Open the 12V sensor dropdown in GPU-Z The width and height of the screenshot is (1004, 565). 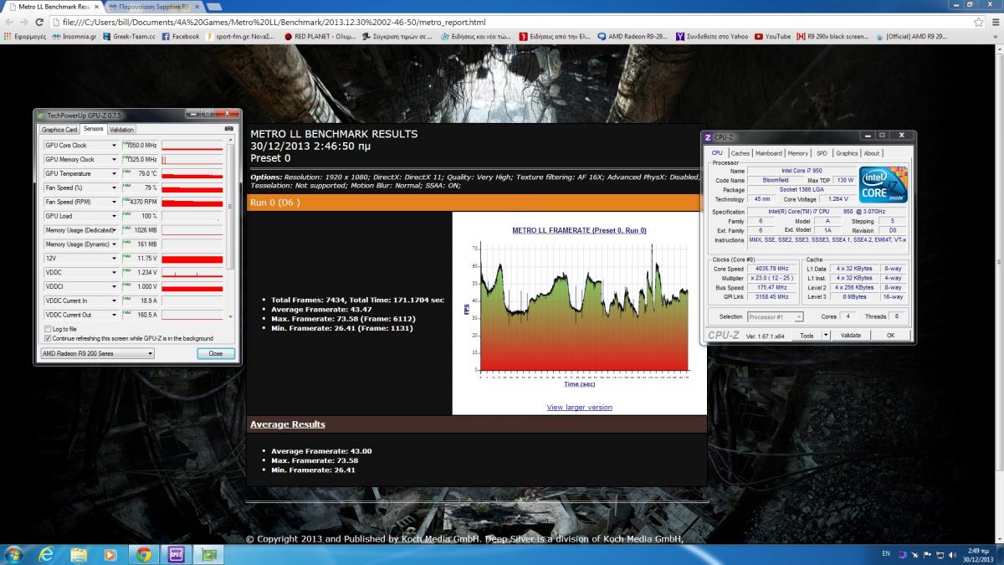click(x=114, y=259)
